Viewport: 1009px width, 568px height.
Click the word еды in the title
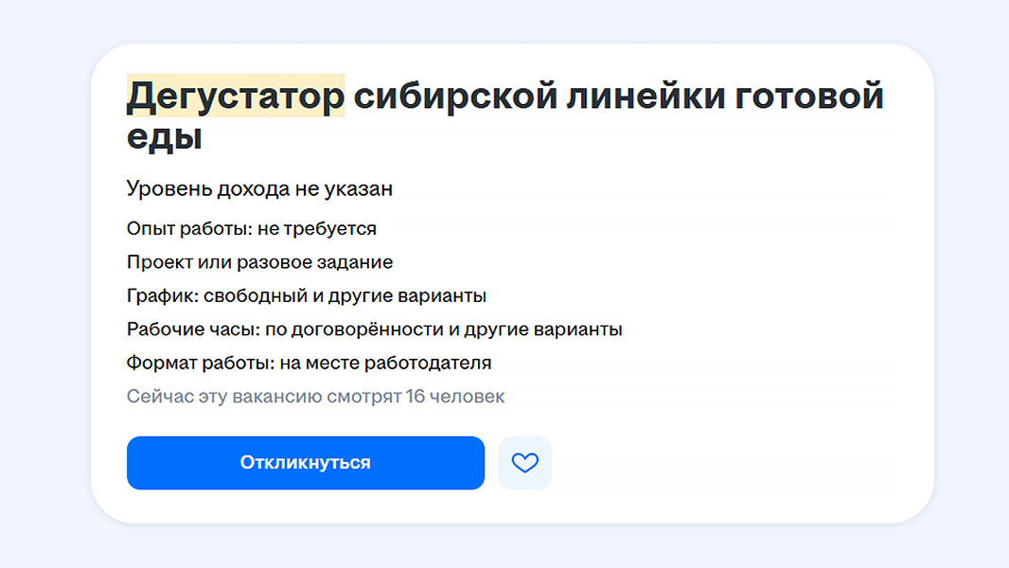coord(165,137)
